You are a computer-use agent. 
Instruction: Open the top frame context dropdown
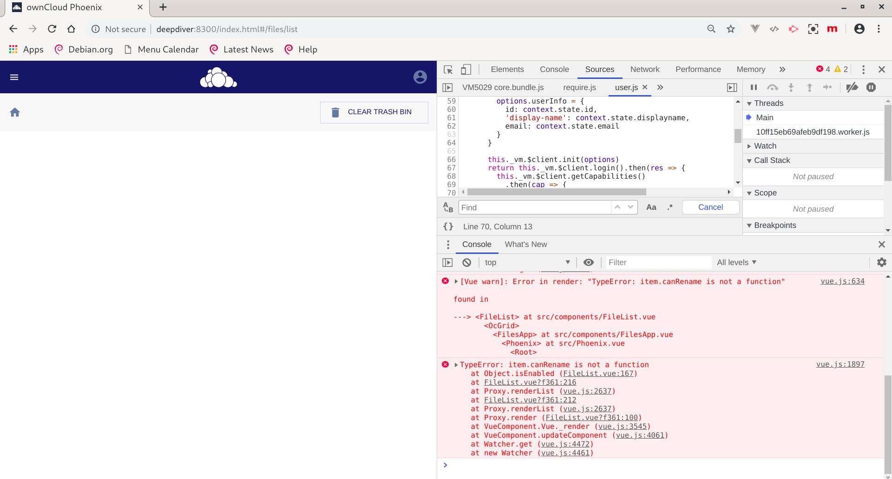(x=527, y=262)
